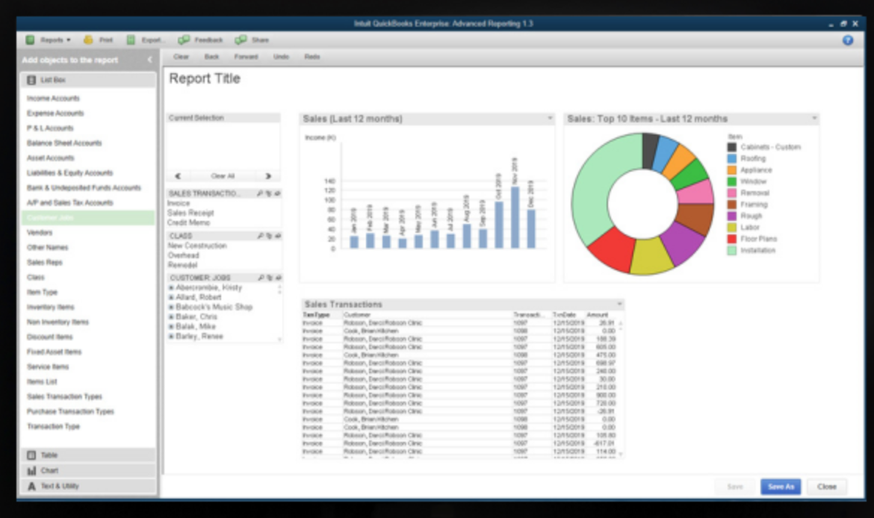Go to previous selection with left arrow
874x518 pixels.
tap(178, 176)
